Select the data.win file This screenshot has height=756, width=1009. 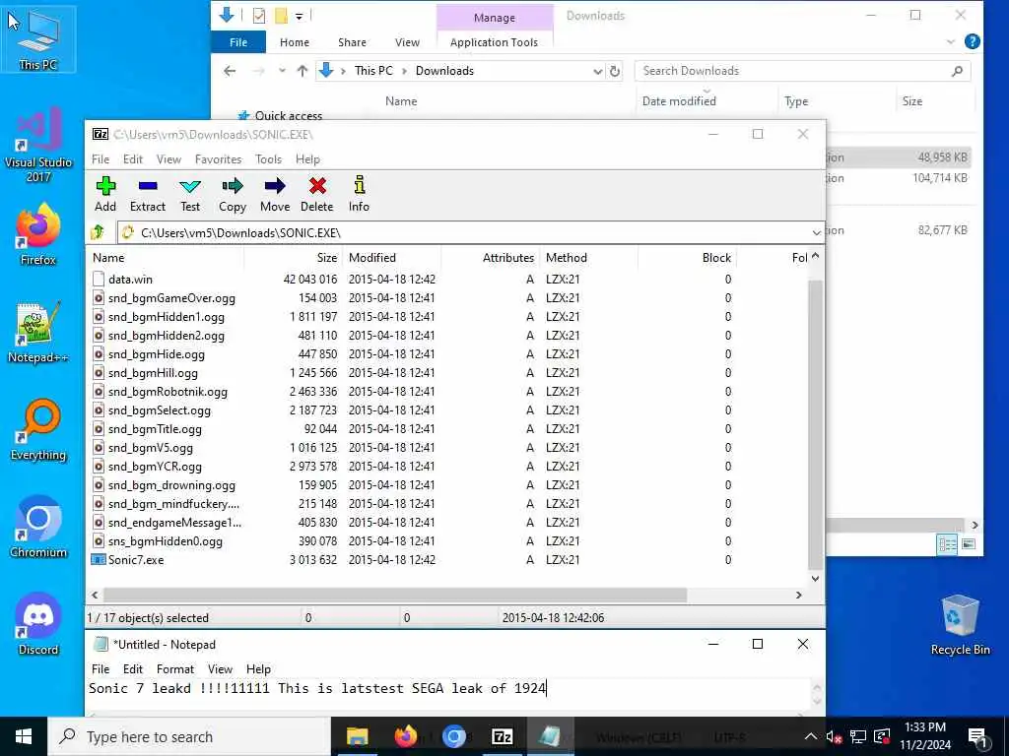click(131, 279)
